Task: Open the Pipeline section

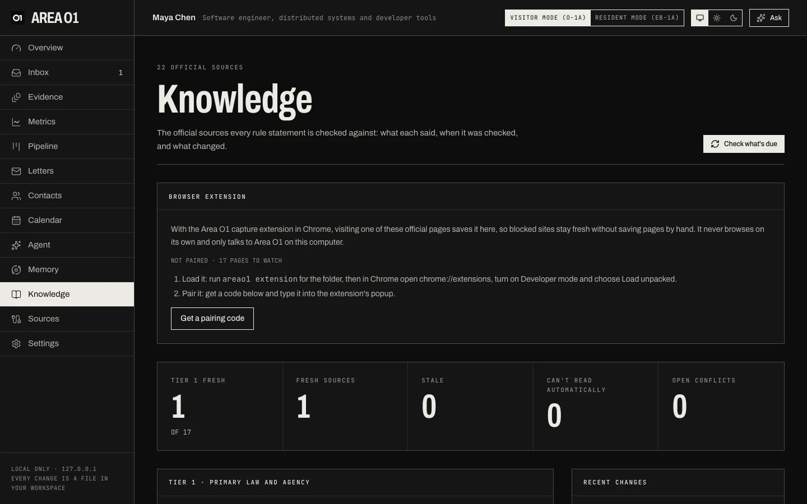Action: (x=67, y=147)
